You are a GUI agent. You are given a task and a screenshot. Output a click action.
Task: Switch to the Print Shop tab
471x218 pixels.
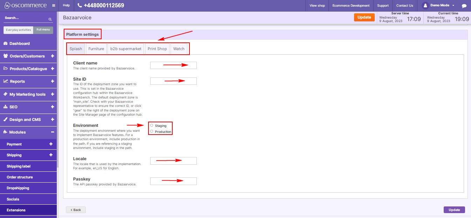click(x=157, y=49)
